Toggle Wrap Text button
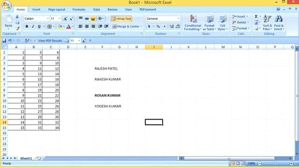Screen dimensions: 299x168 pos(121,19)
